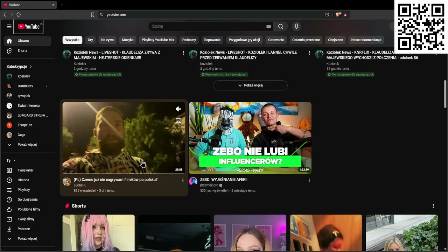Open Koziołek avatar beside KOZIOŁEK I LANNEL video

pos(193,54)
